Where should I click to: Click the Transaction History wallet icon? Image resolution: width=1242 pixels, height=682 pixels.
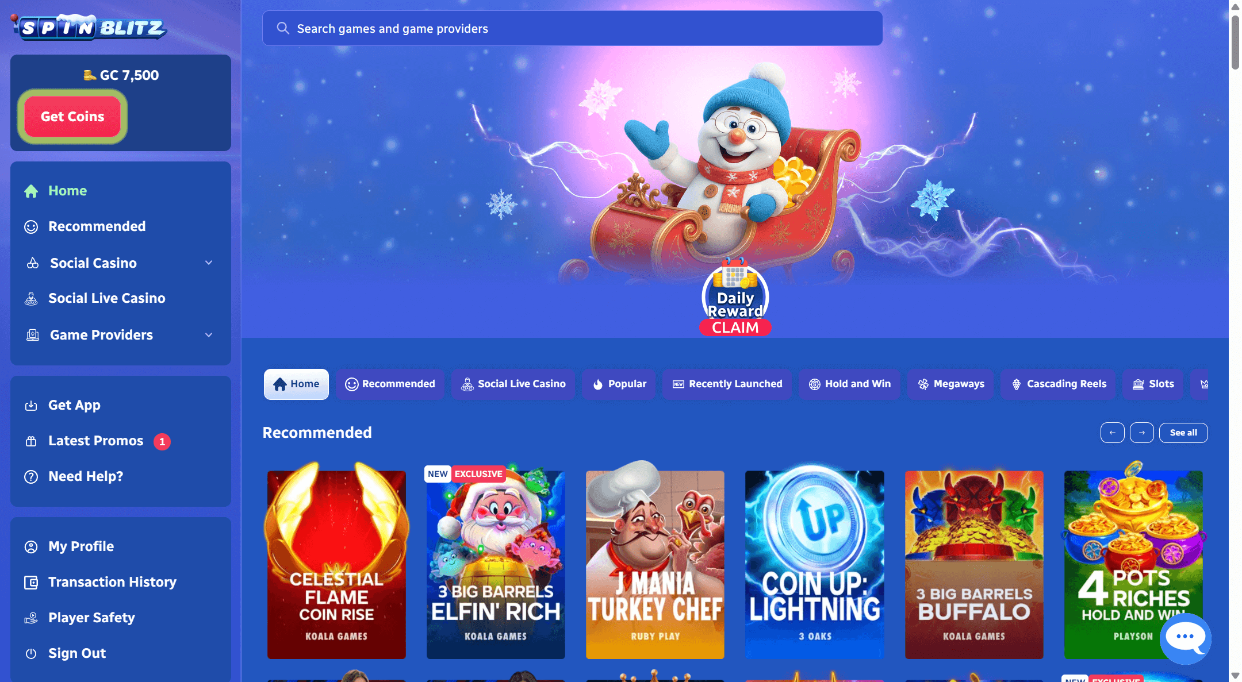(31, 583)
